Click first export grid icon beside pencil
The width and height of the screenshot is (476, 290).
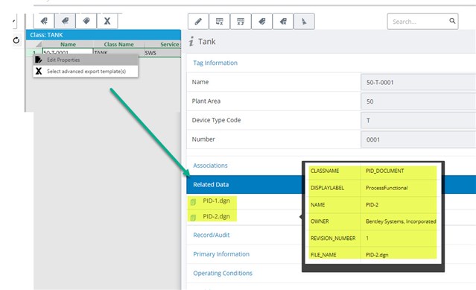tap(220, 22)
